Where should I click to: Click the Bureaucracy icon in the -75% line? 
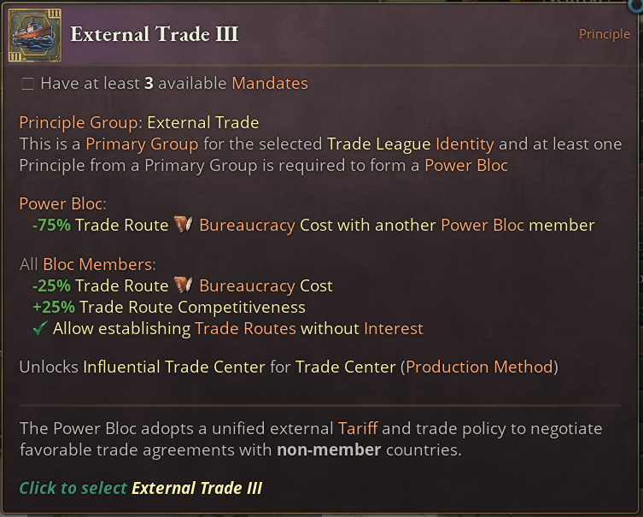[x=183, y=226]
